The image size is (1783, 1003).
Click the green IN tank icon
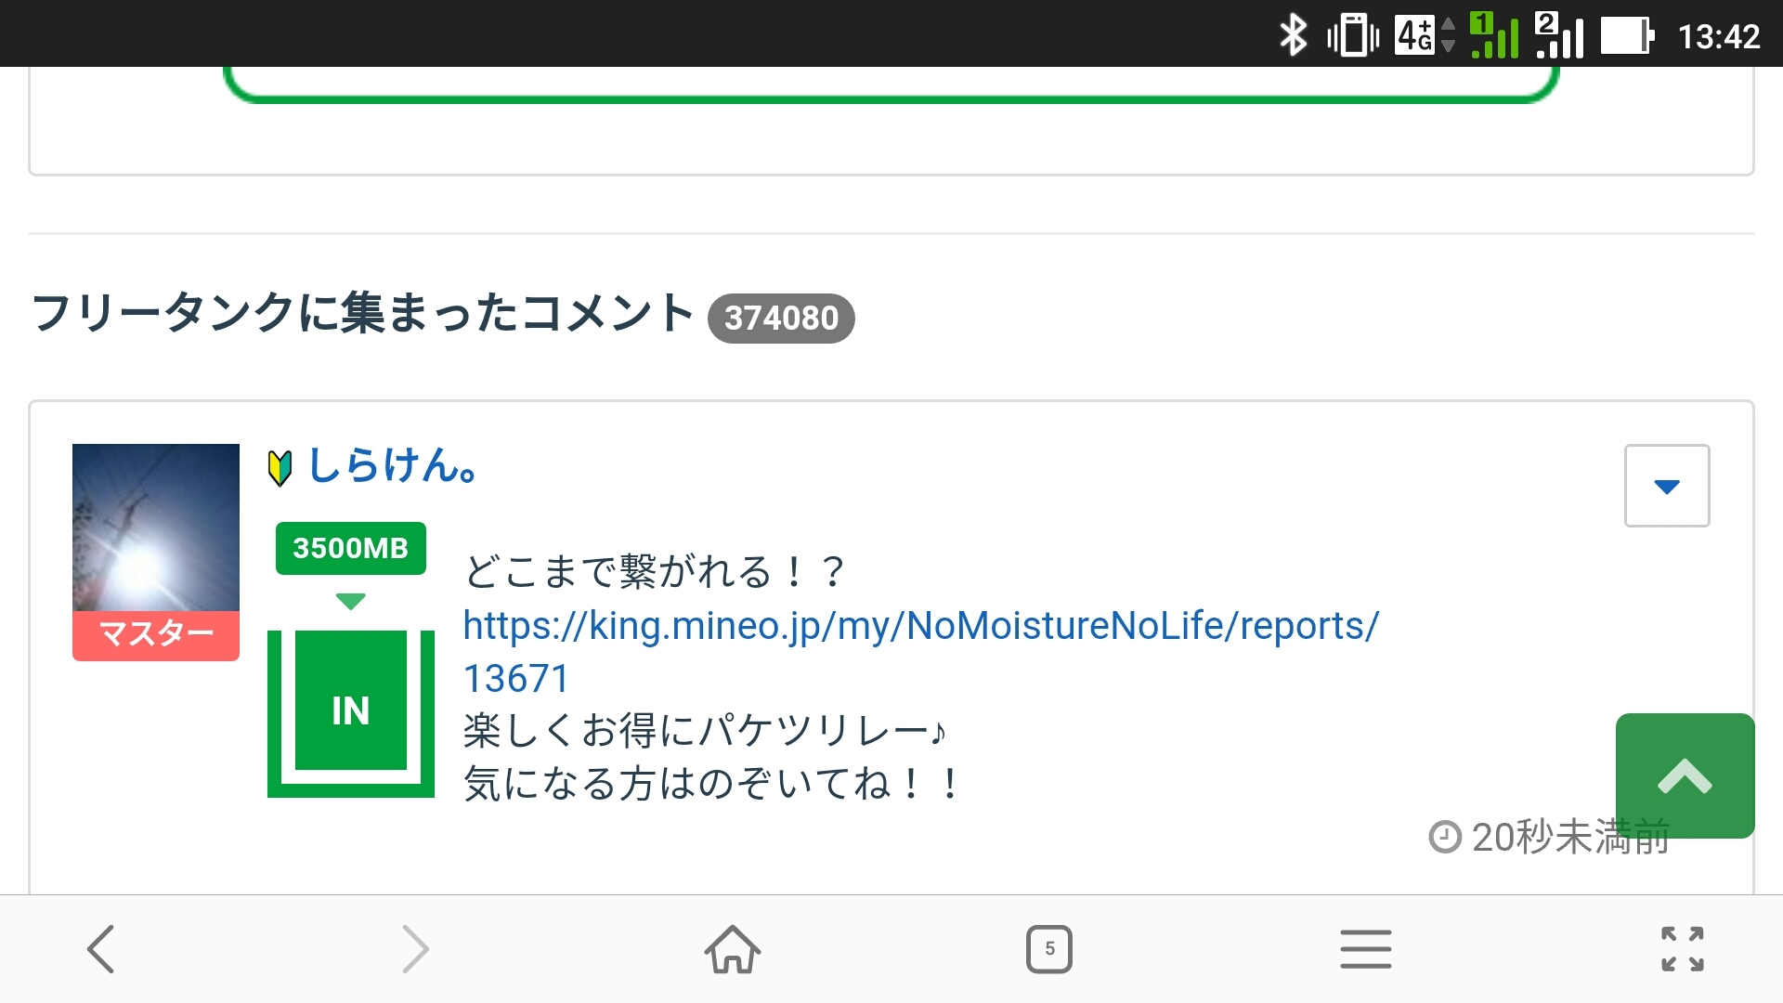pos(351,711)
